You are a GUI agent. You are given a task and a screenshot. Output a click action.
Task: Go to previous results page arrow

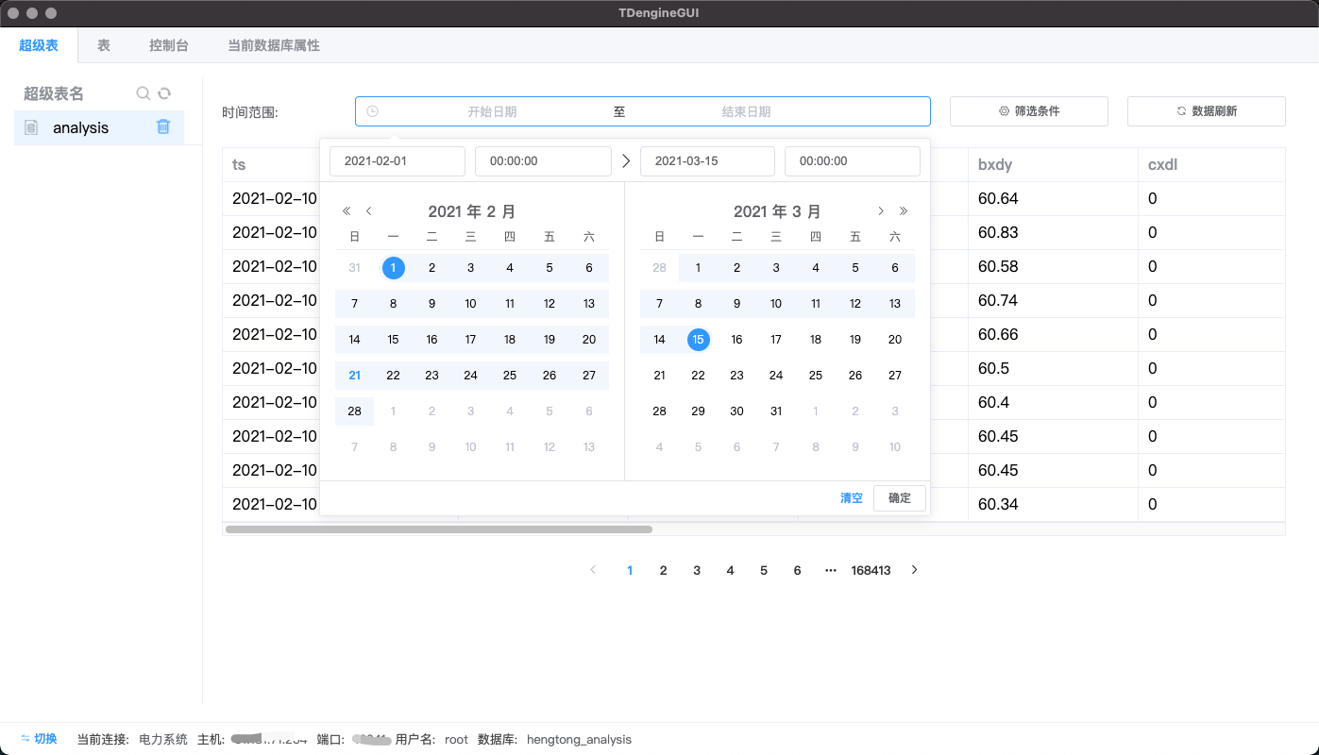point(593,570)
